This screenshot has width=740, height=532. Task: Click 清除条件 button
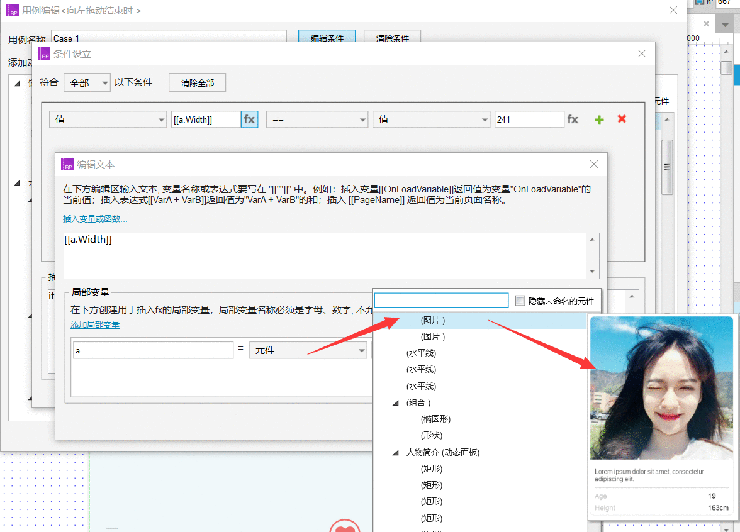coord(392,38)
